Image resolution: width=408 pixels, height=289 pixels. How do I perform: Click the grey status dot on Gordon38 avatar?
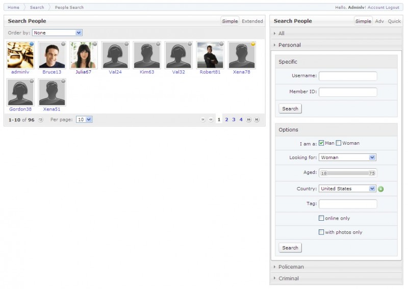coord(32,81)
